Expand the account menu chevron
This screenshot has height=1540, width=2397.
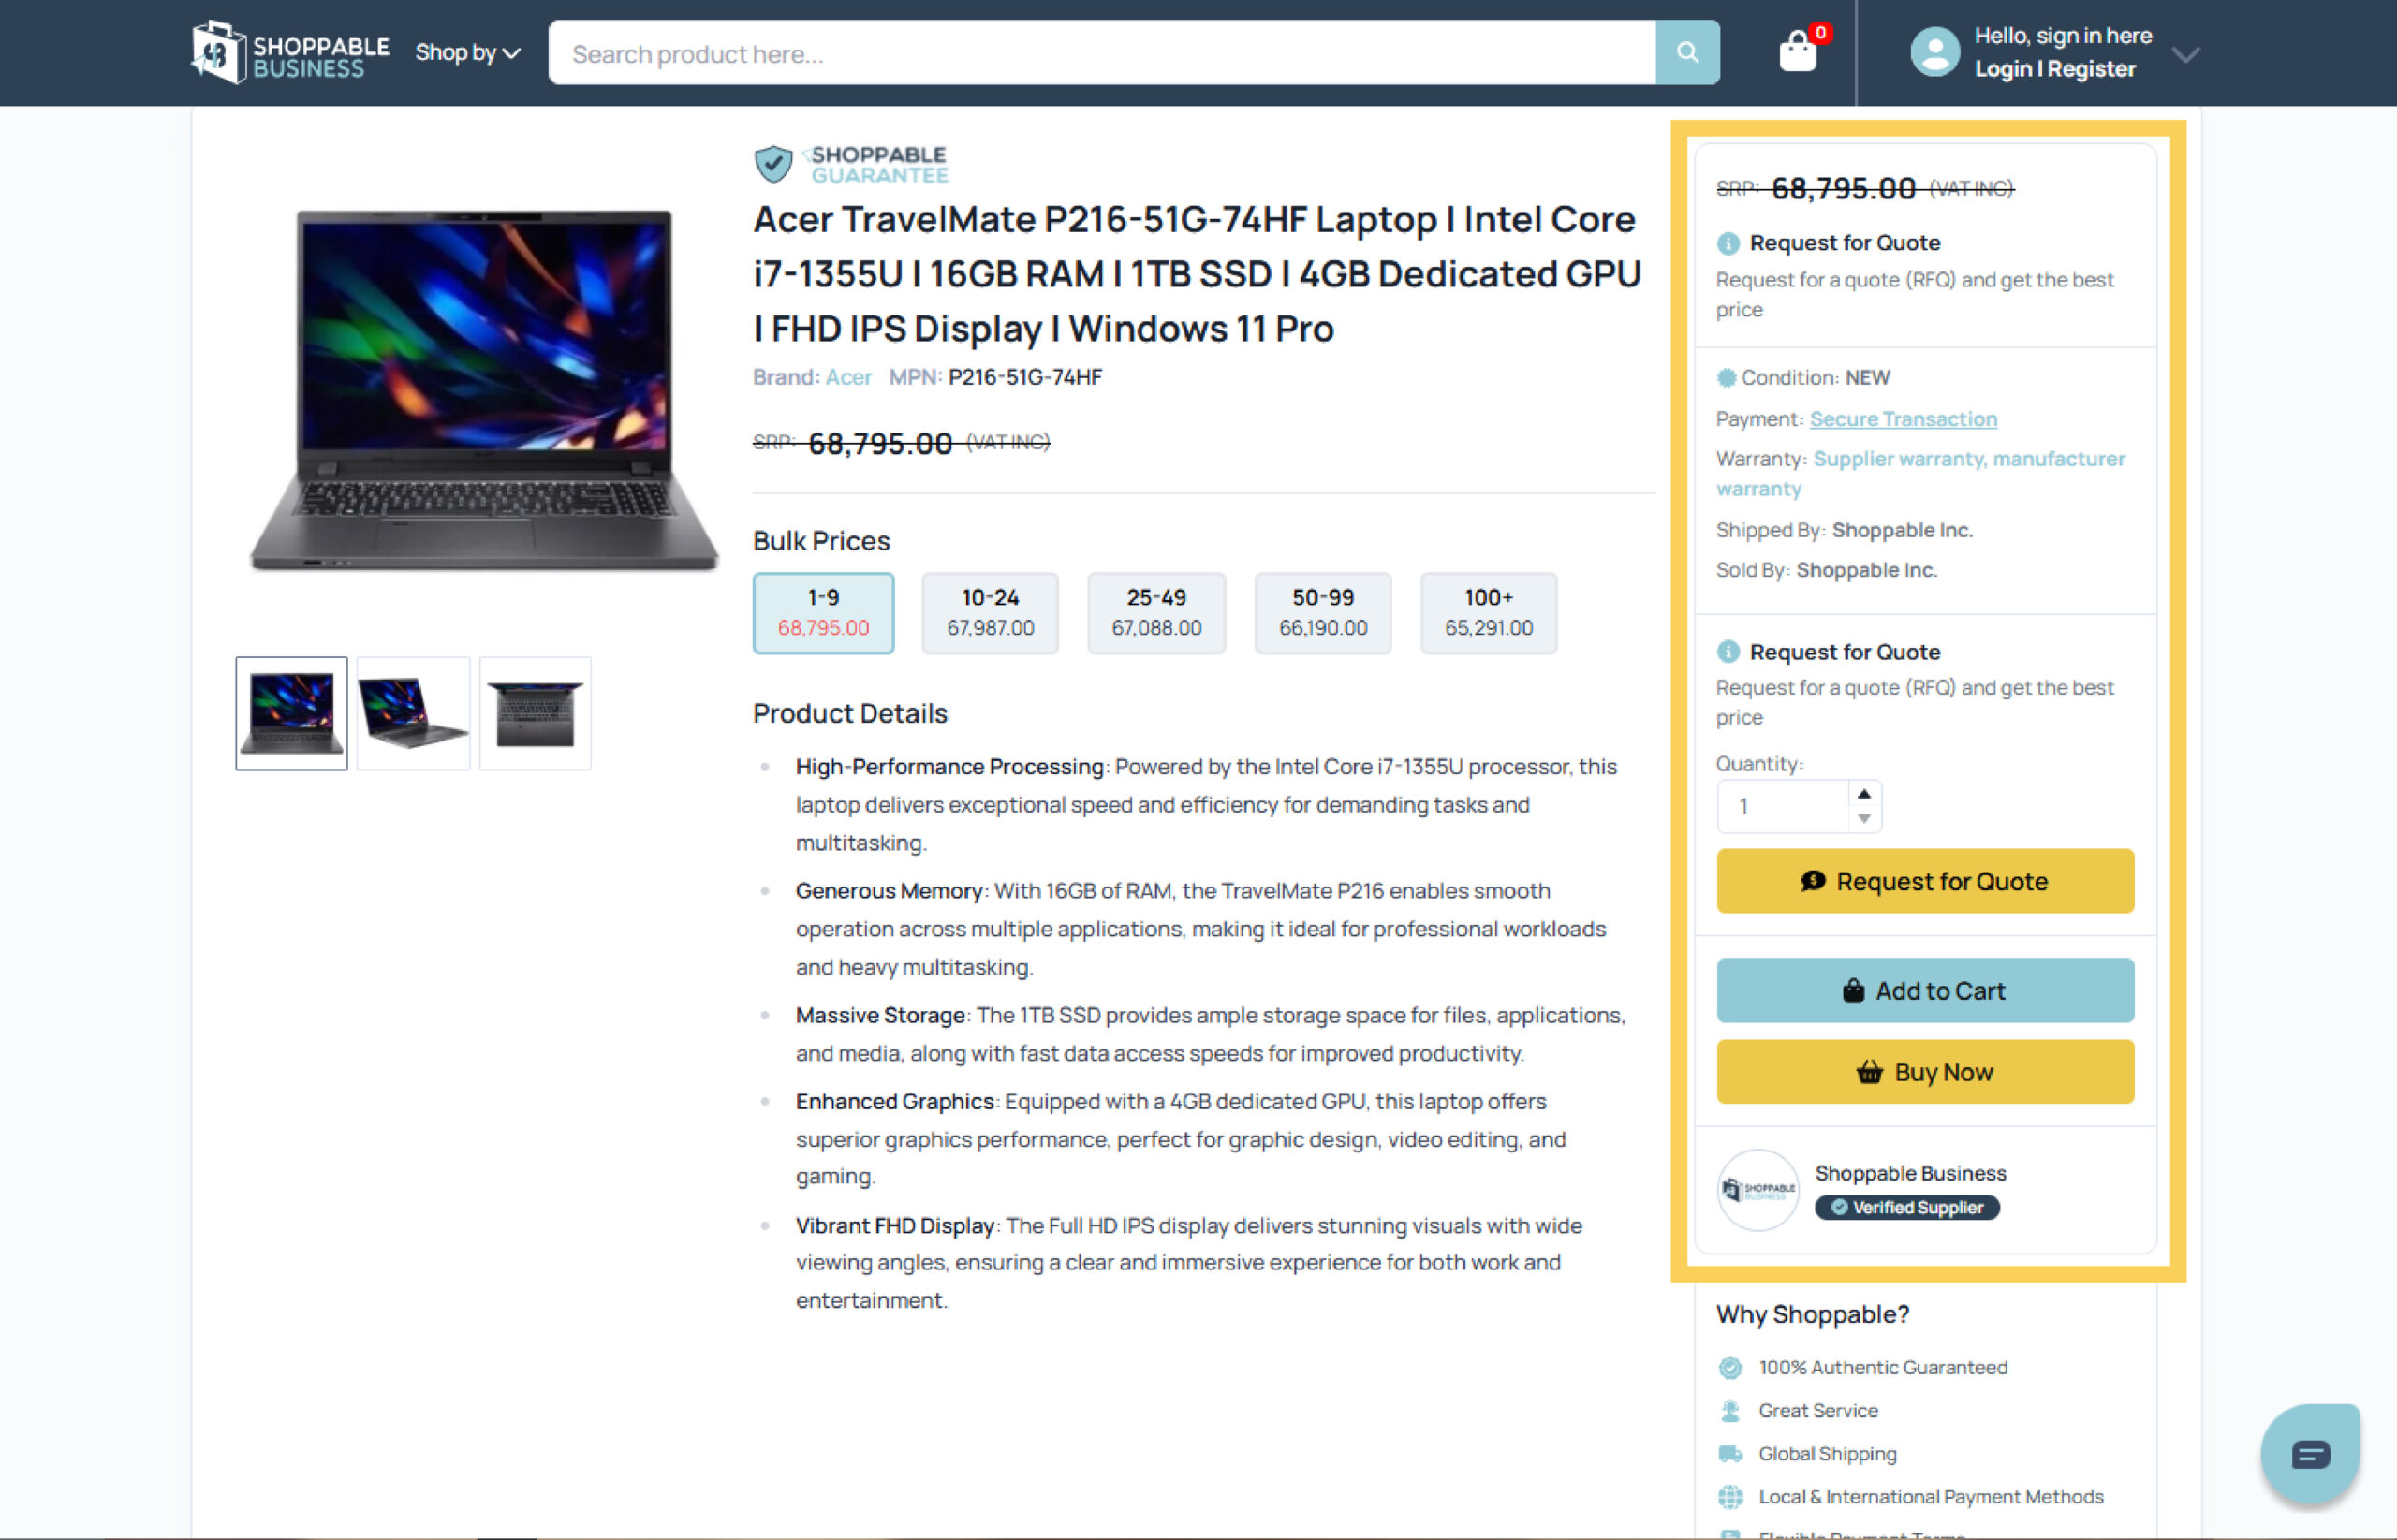pyautogui.click(x=2186, y=54)
